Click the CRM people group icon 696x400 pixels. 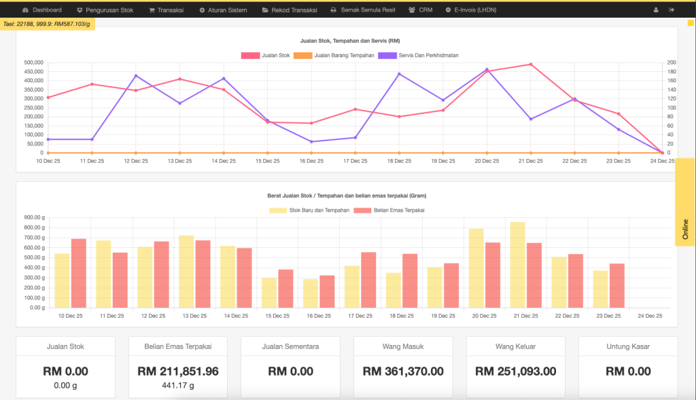point(412,10)
